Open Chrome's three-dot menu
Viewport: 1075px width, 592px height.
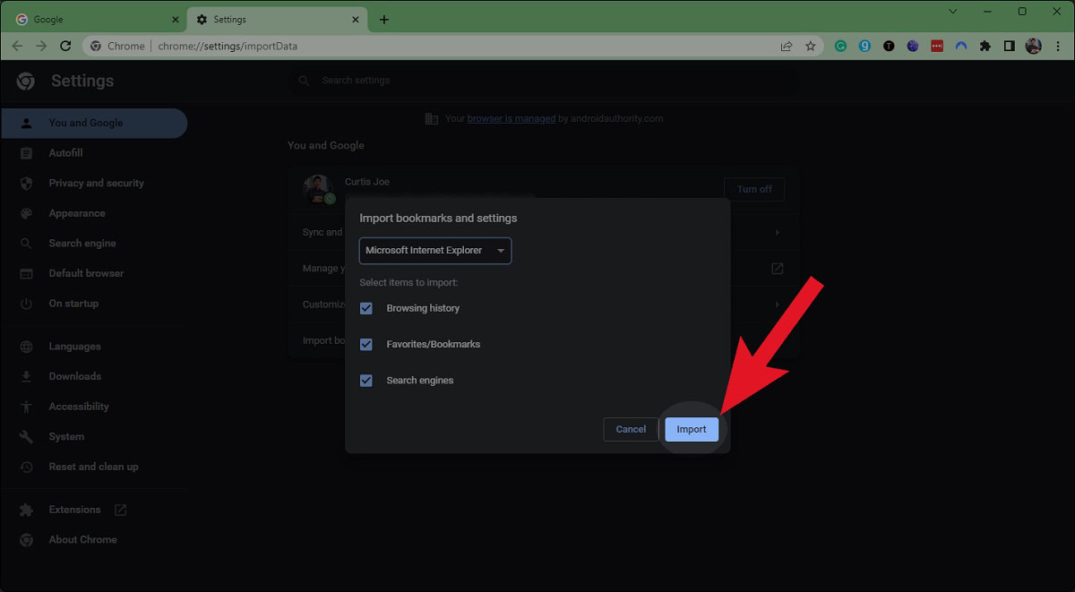tap(1058, 46)
